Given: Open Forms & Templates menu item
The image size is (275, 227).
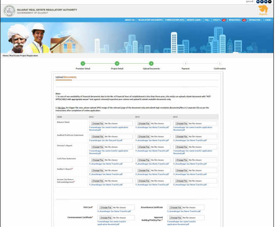Looking at the screenshot, I should pos(174,20).
